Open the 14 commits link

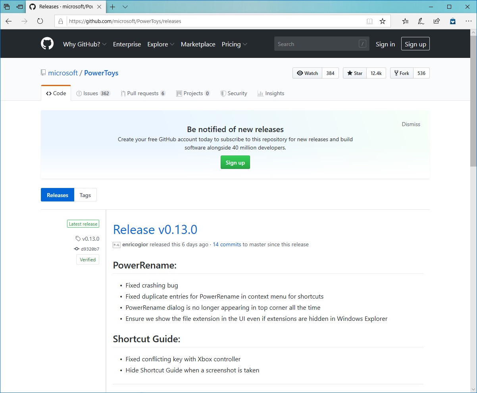(x=227, y=244)
